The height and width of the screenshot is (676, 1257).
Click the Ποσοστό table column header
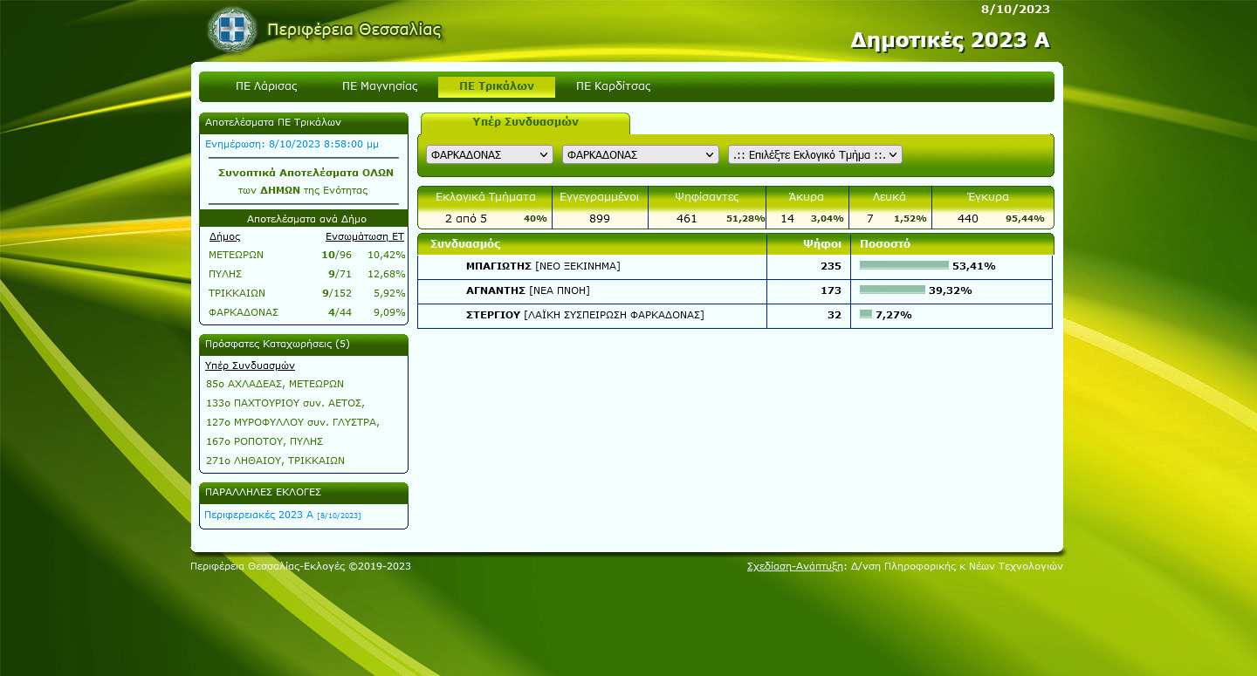(885, 244)
